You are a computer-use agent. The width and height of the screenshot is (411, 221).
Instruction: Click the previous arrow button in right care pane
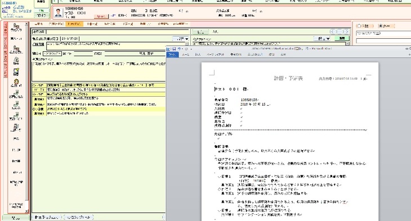pyautogui.click(x=333, y=31)
